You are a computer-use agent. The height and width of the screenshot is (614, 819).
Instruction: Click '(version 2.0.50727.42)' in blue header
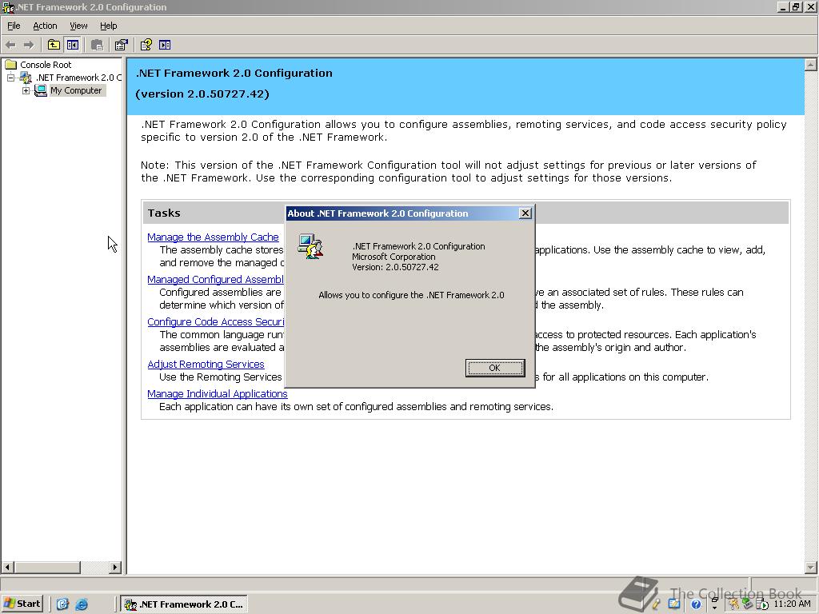tap(202, 94)
